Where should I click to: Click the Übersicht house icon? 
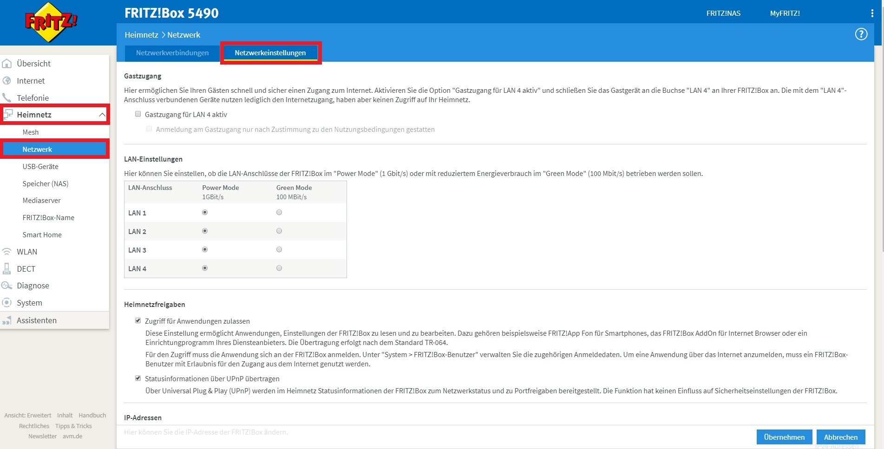(7, 64)
